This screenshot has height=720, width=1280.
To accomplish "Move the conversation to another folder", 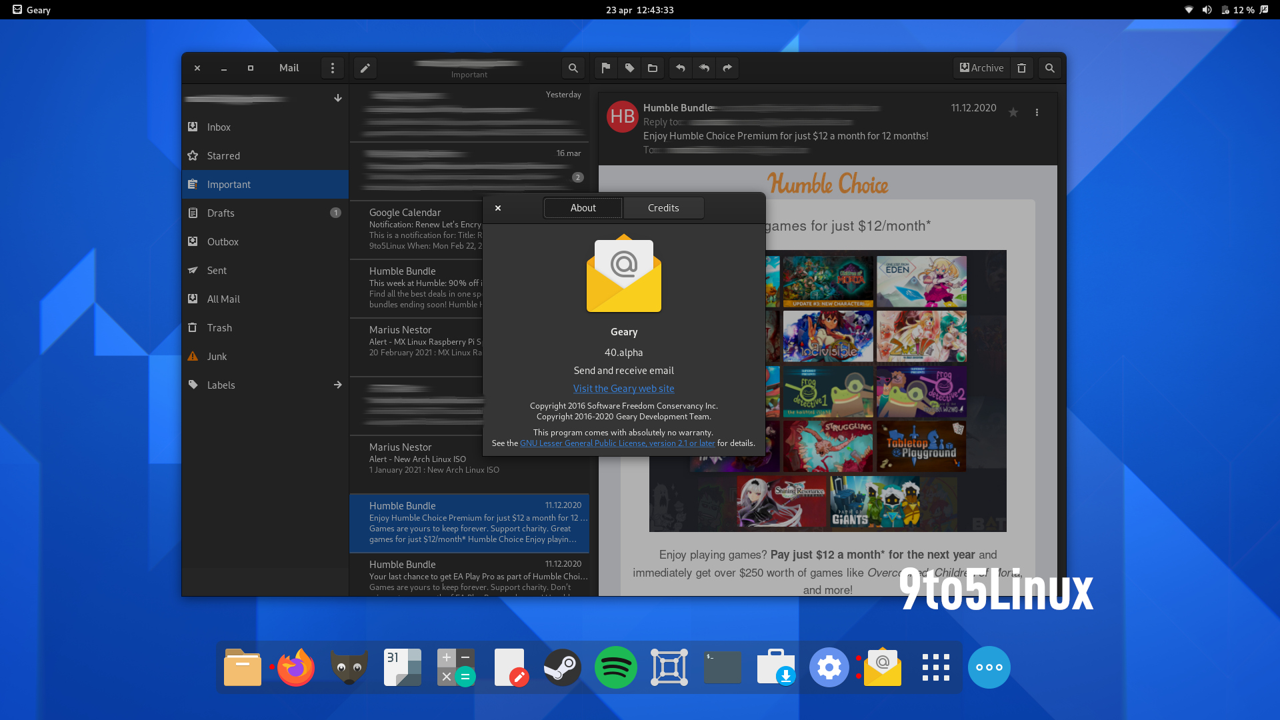I will 653,67.
